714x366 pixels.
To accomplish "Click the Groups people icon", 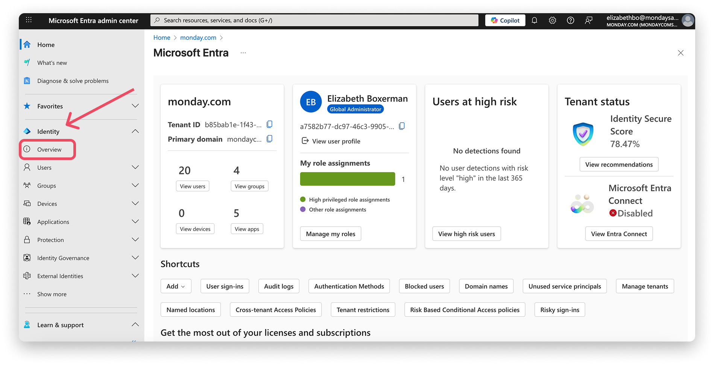I will (x=27, y=185).
